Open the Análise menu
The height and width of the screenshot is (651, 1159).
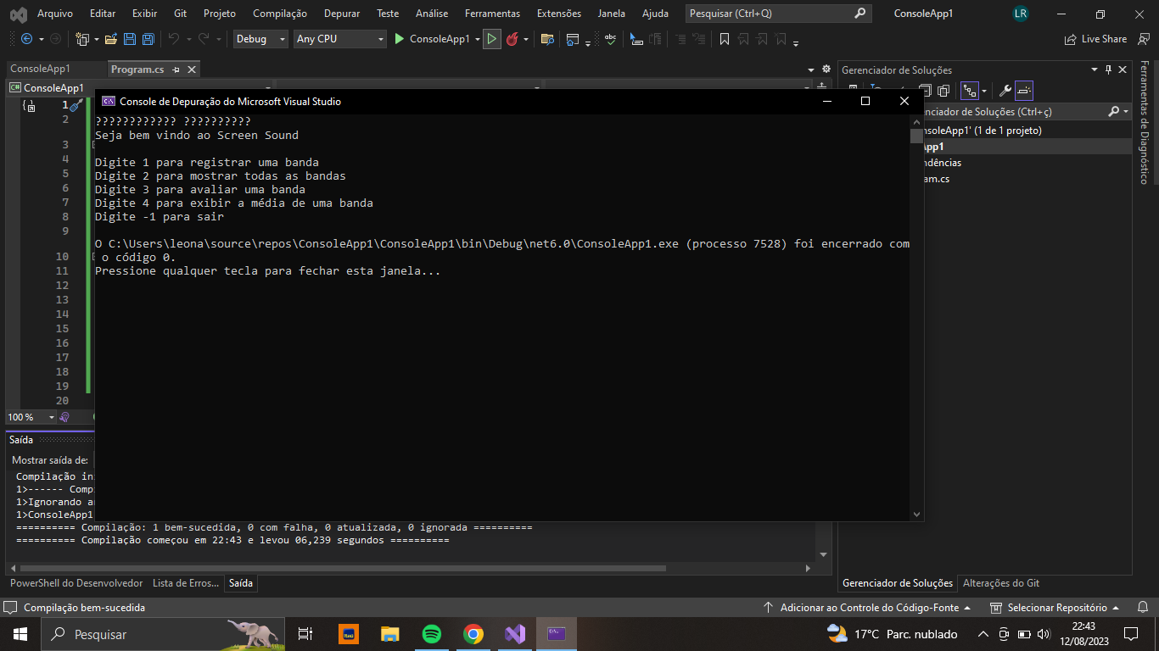point(432,14)
